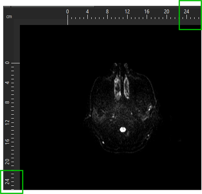Click the bright white spot in the scan
This screenshot has height=194, width=202.
(123, 130)
